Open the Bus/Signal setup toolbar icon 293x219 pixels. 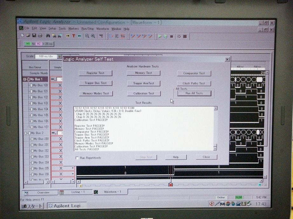pos(111,36)
